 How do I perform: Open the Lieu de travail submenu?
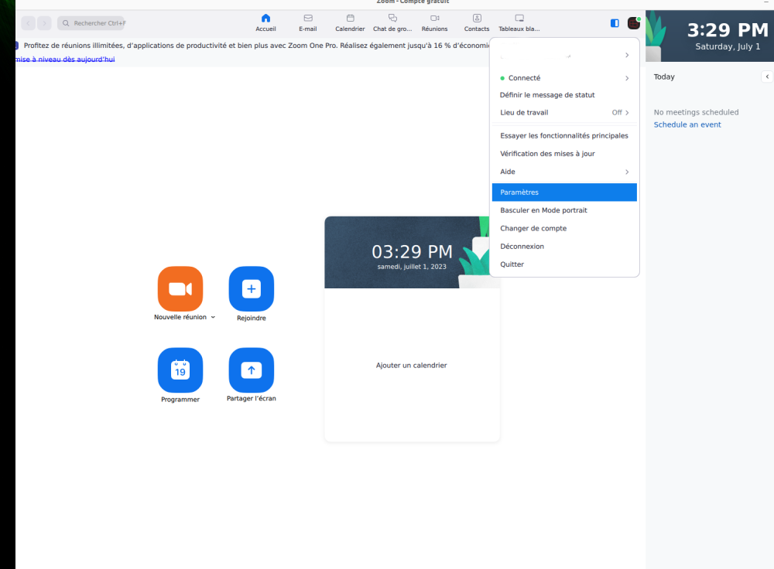point(564,112)
